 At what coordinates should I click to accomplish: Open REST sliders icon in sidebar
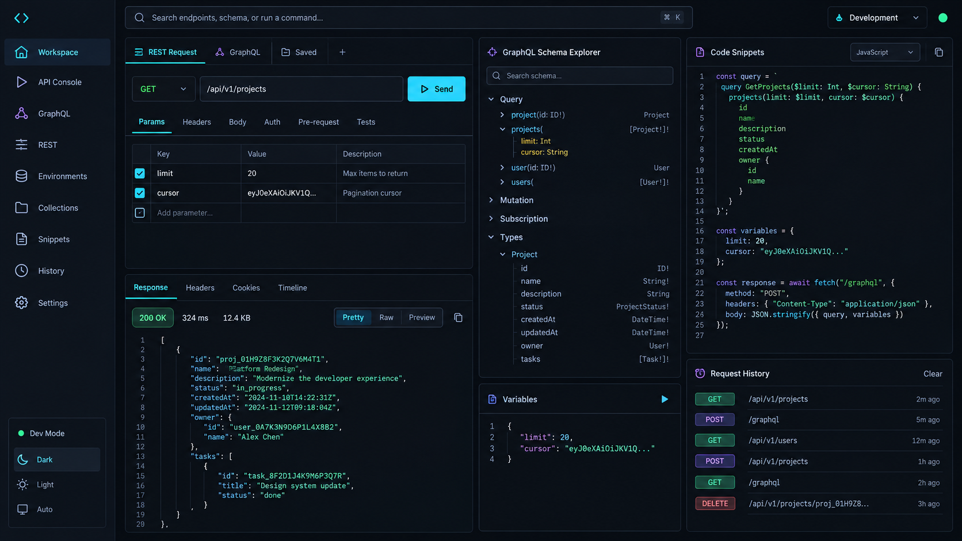(x=21, y=145)
